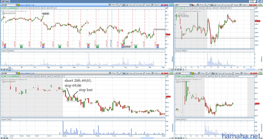263x139 pixels.
Task: Toggle chart expand icon in QCOM 1m chart
Action: click(167, 76)
